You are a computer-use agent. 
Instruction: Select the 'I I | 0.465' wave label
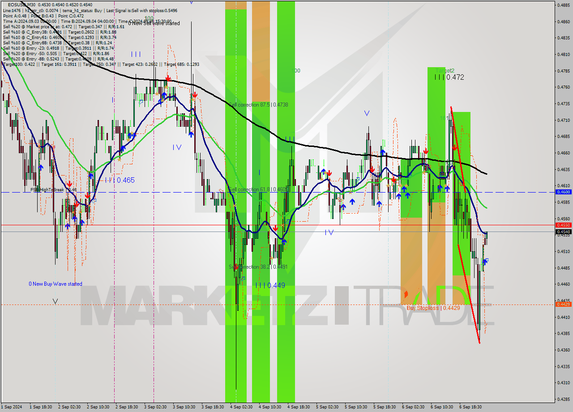click(x=119, y=180)
